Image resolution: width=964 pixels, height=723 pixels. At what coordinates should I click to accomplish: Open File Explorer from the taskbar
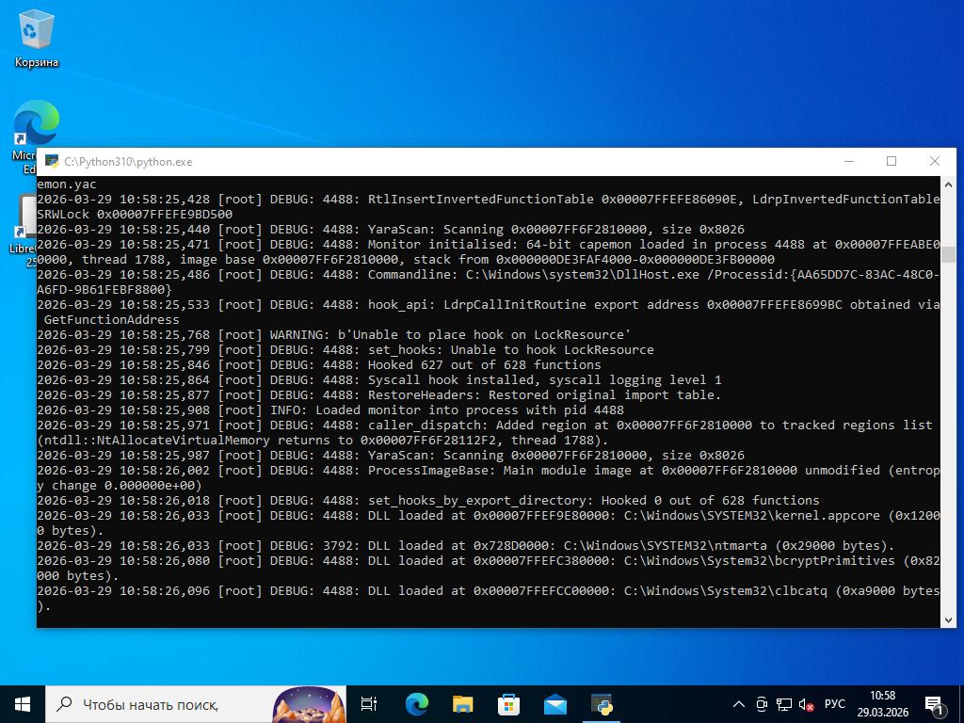pyautogui.click(x=462, y=704)
